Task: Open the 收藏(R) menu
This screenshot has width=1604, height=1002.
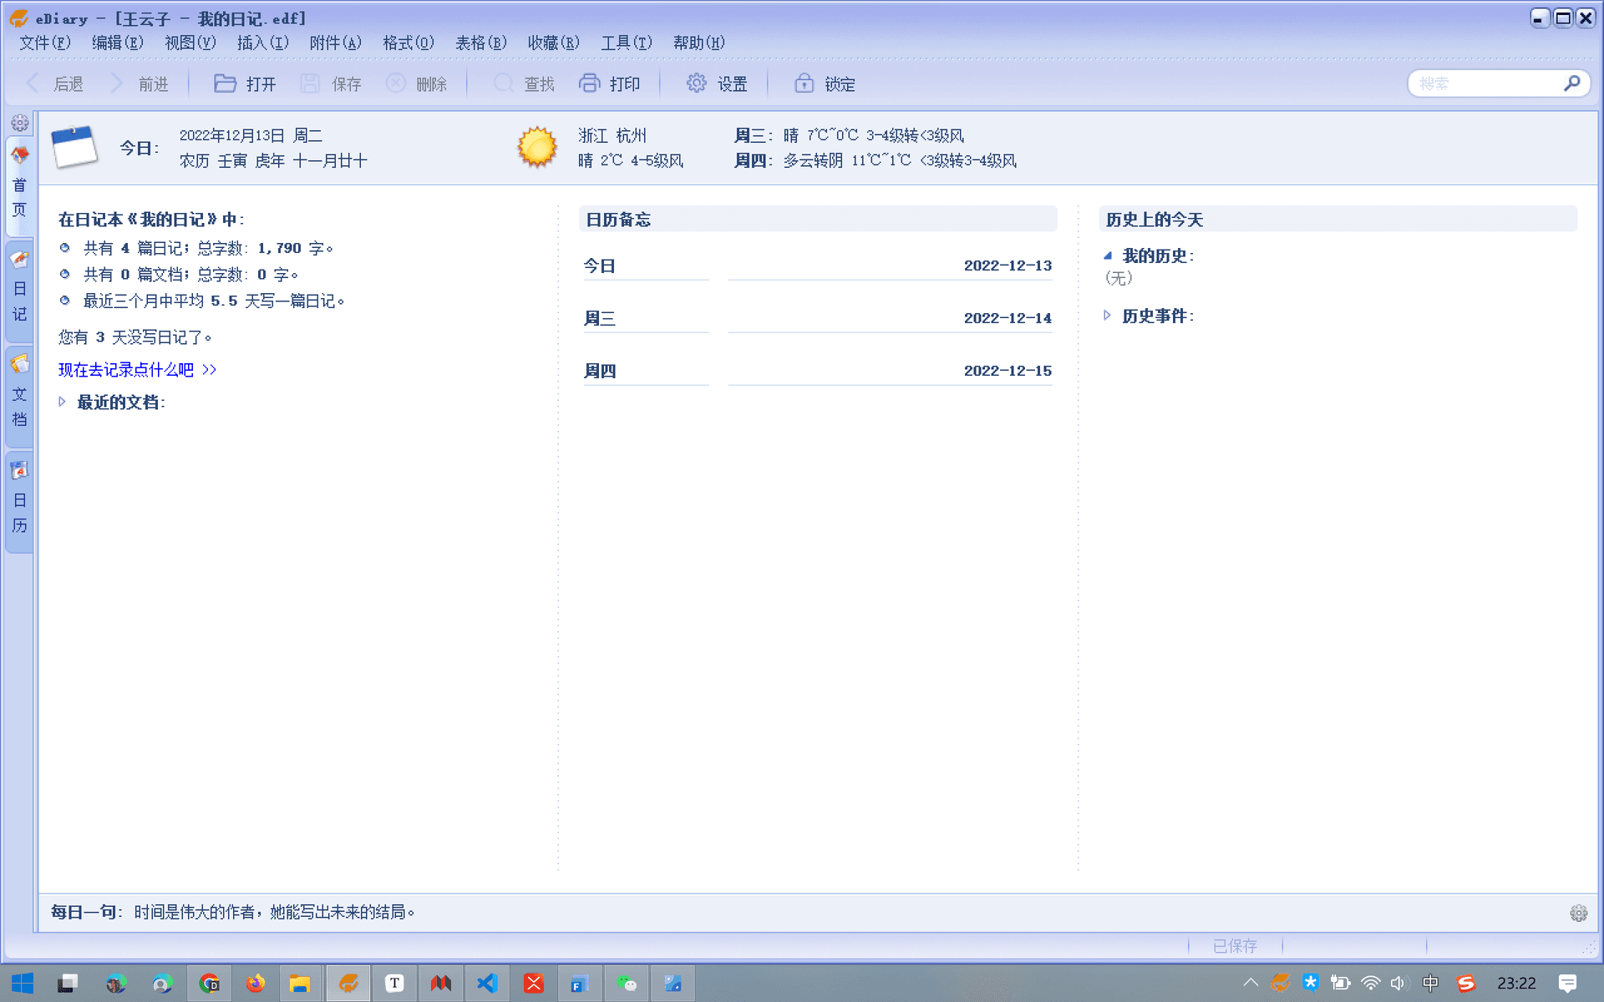Action: (x=553, y=43)
